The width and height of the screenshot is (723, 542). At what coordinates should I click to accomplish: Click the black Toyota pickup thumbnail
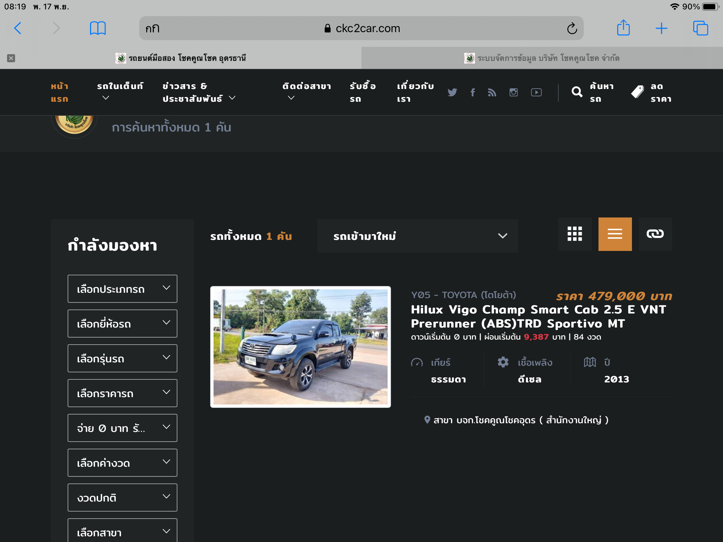[300, 347]
